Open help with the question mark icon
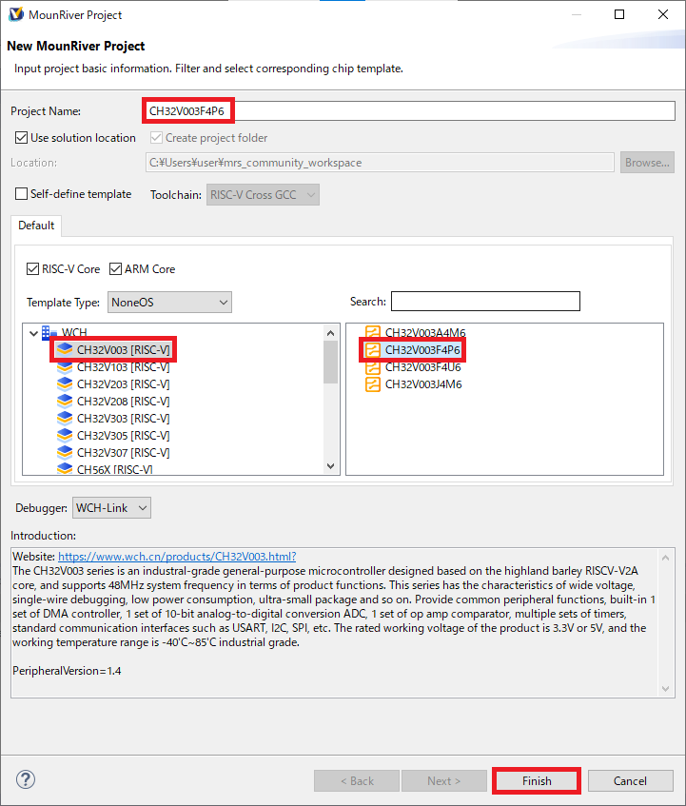 (x=25, y=779)
